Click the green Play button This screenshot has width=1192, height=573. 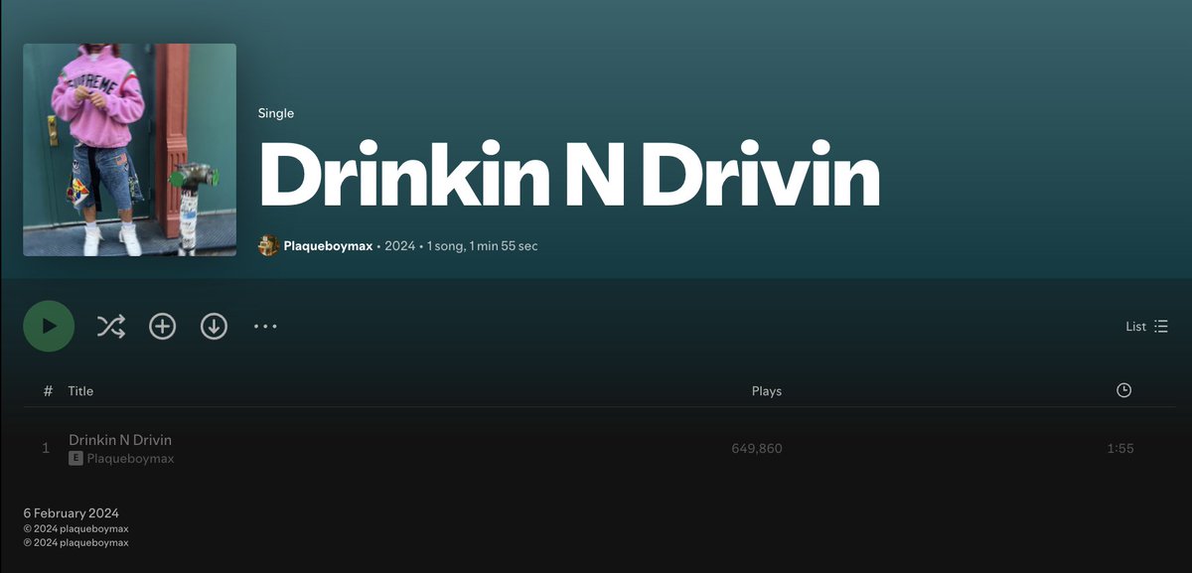point(49,326)
